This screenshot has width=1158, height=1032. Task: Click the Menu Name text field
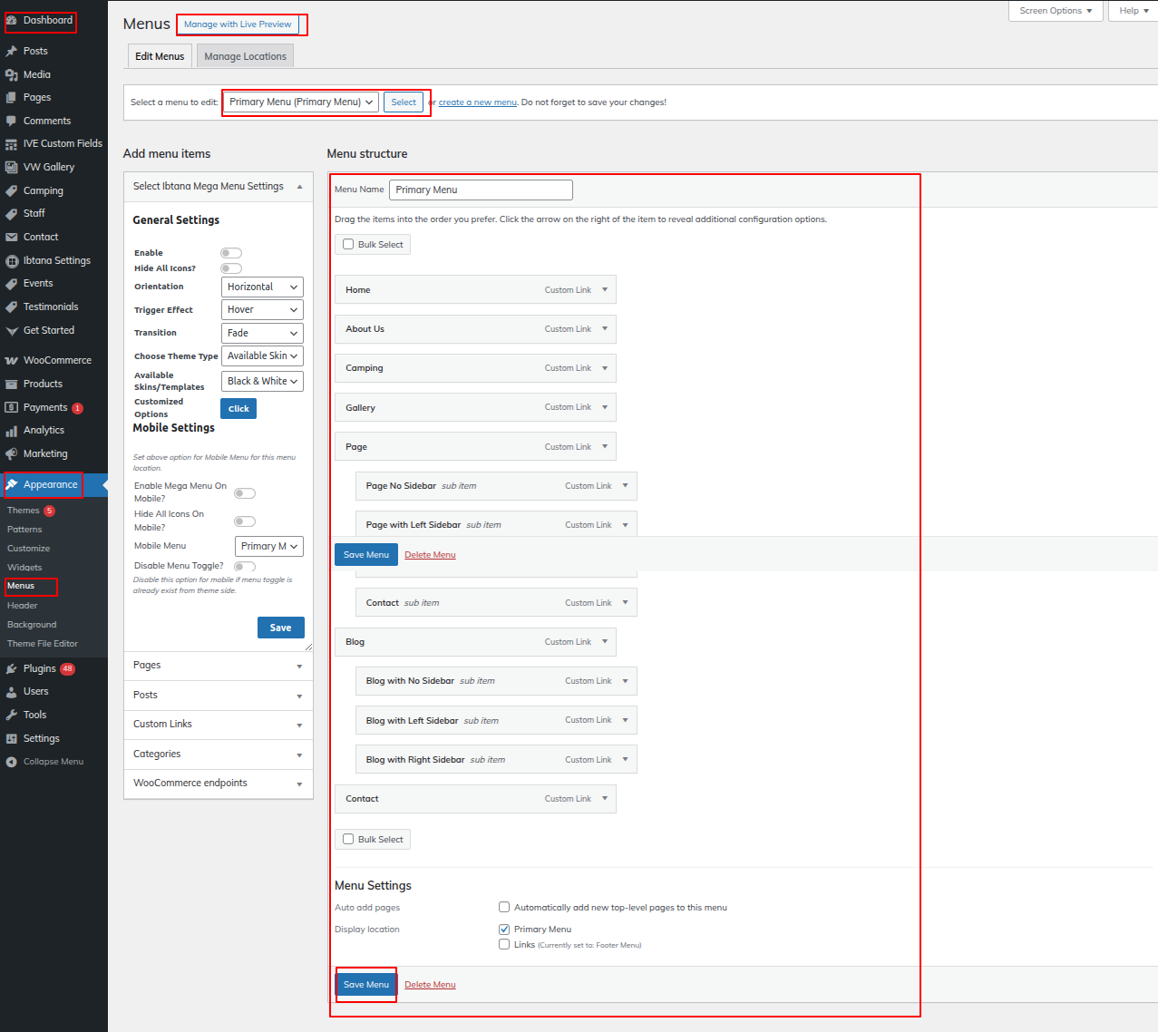tap(481, 190)
